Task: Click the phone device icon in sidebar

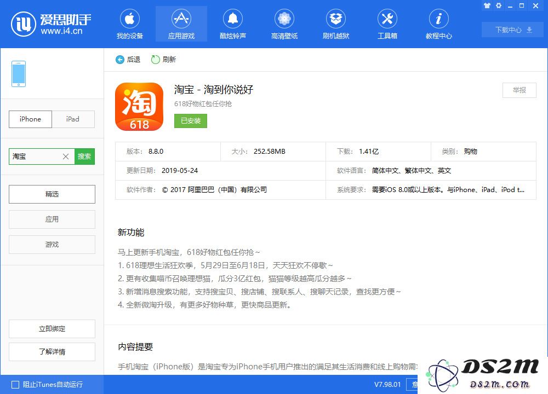Action: click(19, 74)
